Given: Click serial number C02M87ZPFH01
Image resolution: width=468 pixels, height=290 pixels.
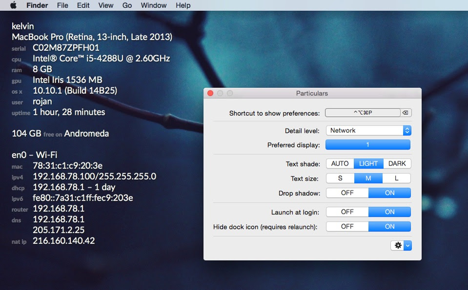Looking at the screenshot, I should pos(66,48).
